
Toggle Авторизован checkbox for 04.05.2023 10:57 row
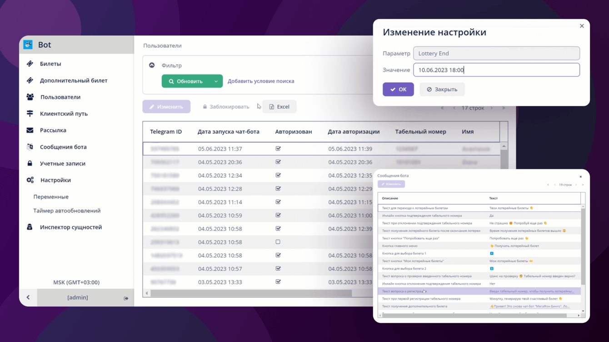click(278, 269)
